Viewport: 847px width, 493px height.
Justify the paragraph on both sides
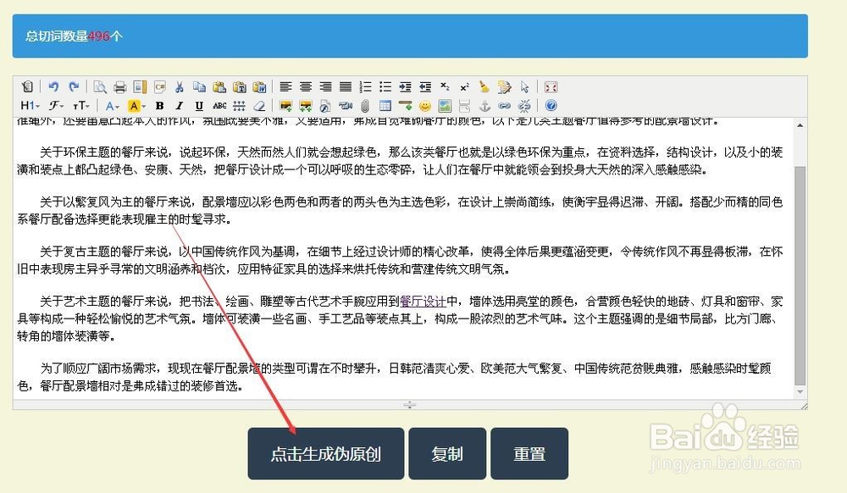click(346, 87)
